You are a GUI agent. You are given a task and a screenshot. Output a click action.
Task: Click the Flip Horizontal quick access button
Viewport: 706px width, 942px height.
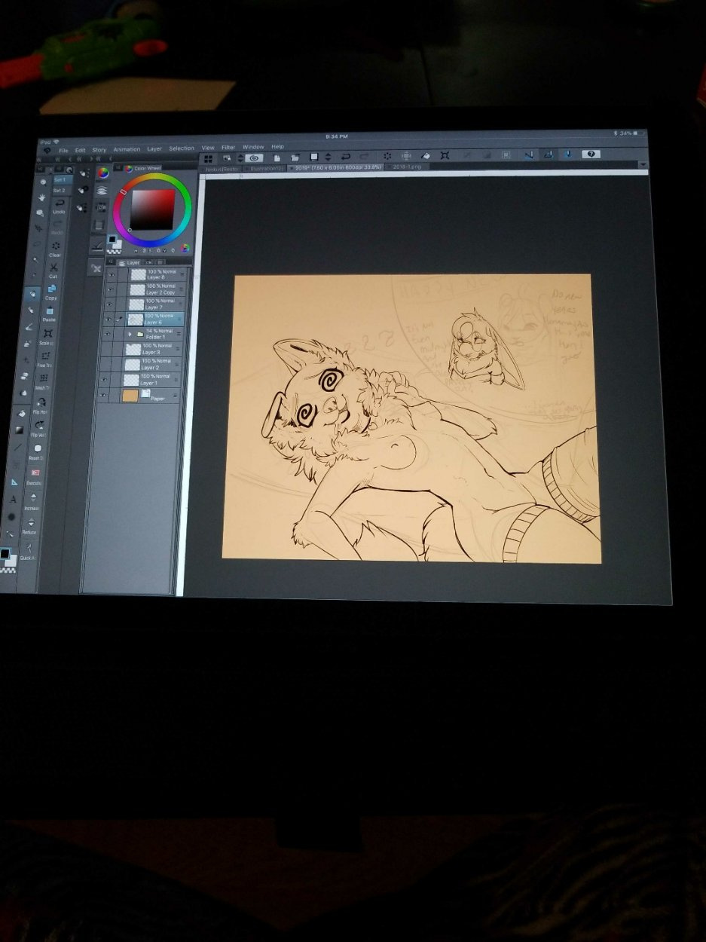[41, 405]
